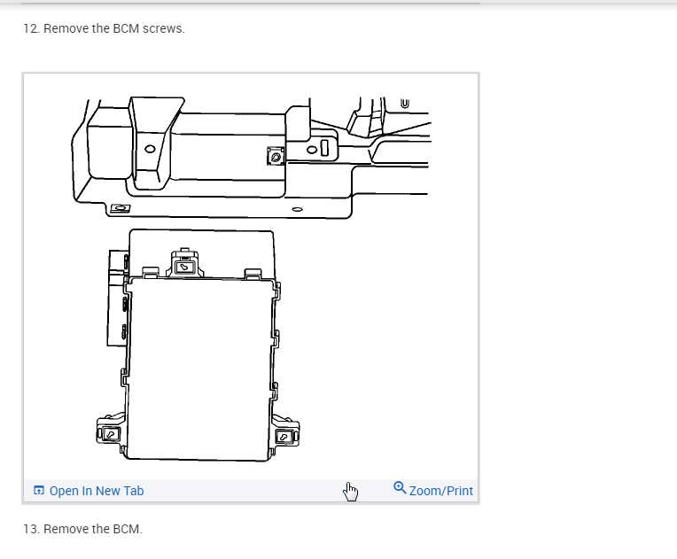Click the round hole on the left bracket support

[x=150, y=149]
